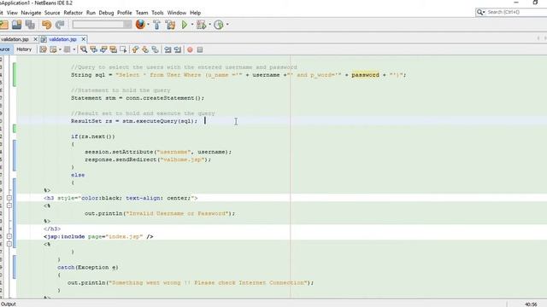Screen dimensions: 547x307
Task: Open the Profile Project dropdown arrow
Action: click(x=227, y=25)
